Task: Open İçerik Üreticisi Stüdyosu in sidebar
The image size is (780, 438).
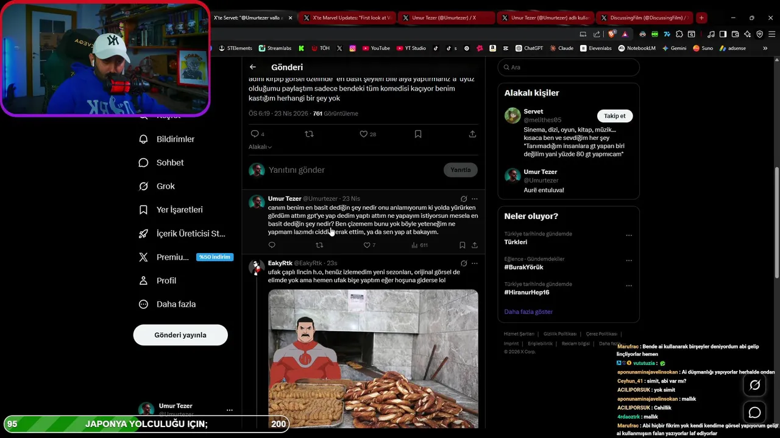Action: click(x=182, y=234)
